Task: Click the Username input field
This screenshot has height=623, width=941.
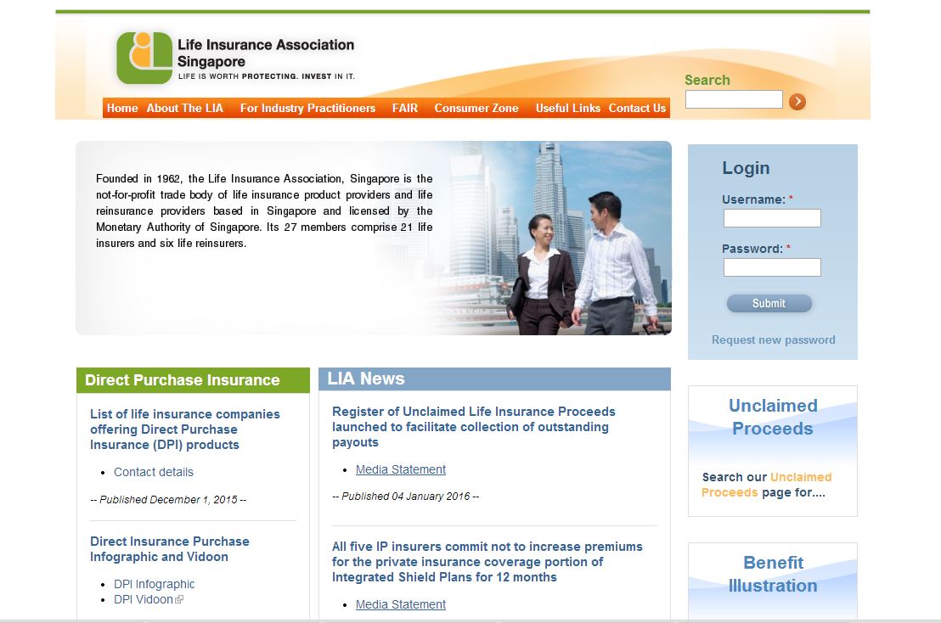Action: click(771, 218)
